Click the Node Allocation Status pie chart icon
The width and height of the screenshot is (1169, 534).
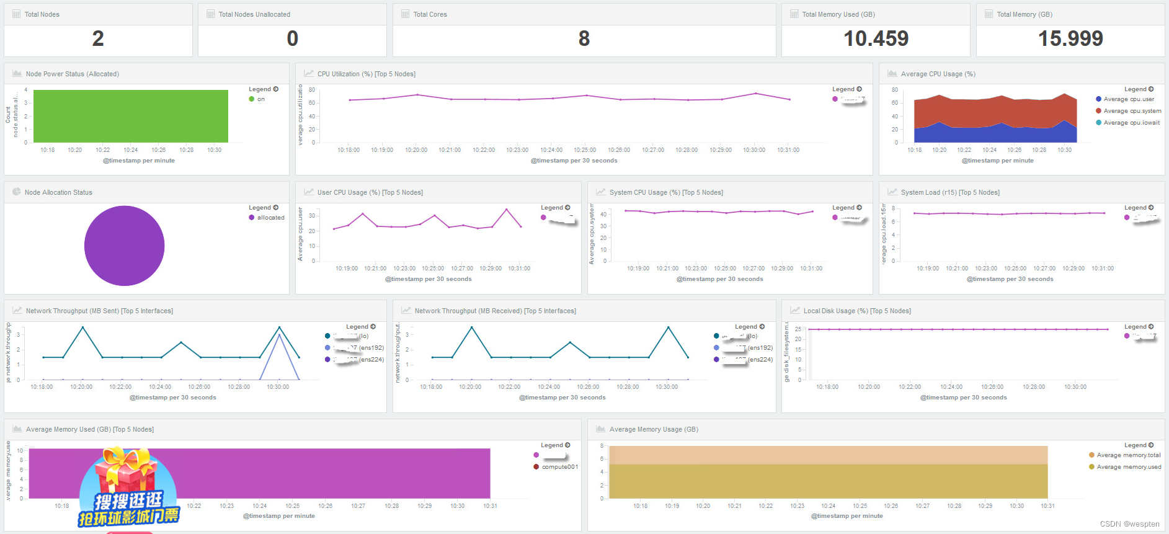pos(17,192)
